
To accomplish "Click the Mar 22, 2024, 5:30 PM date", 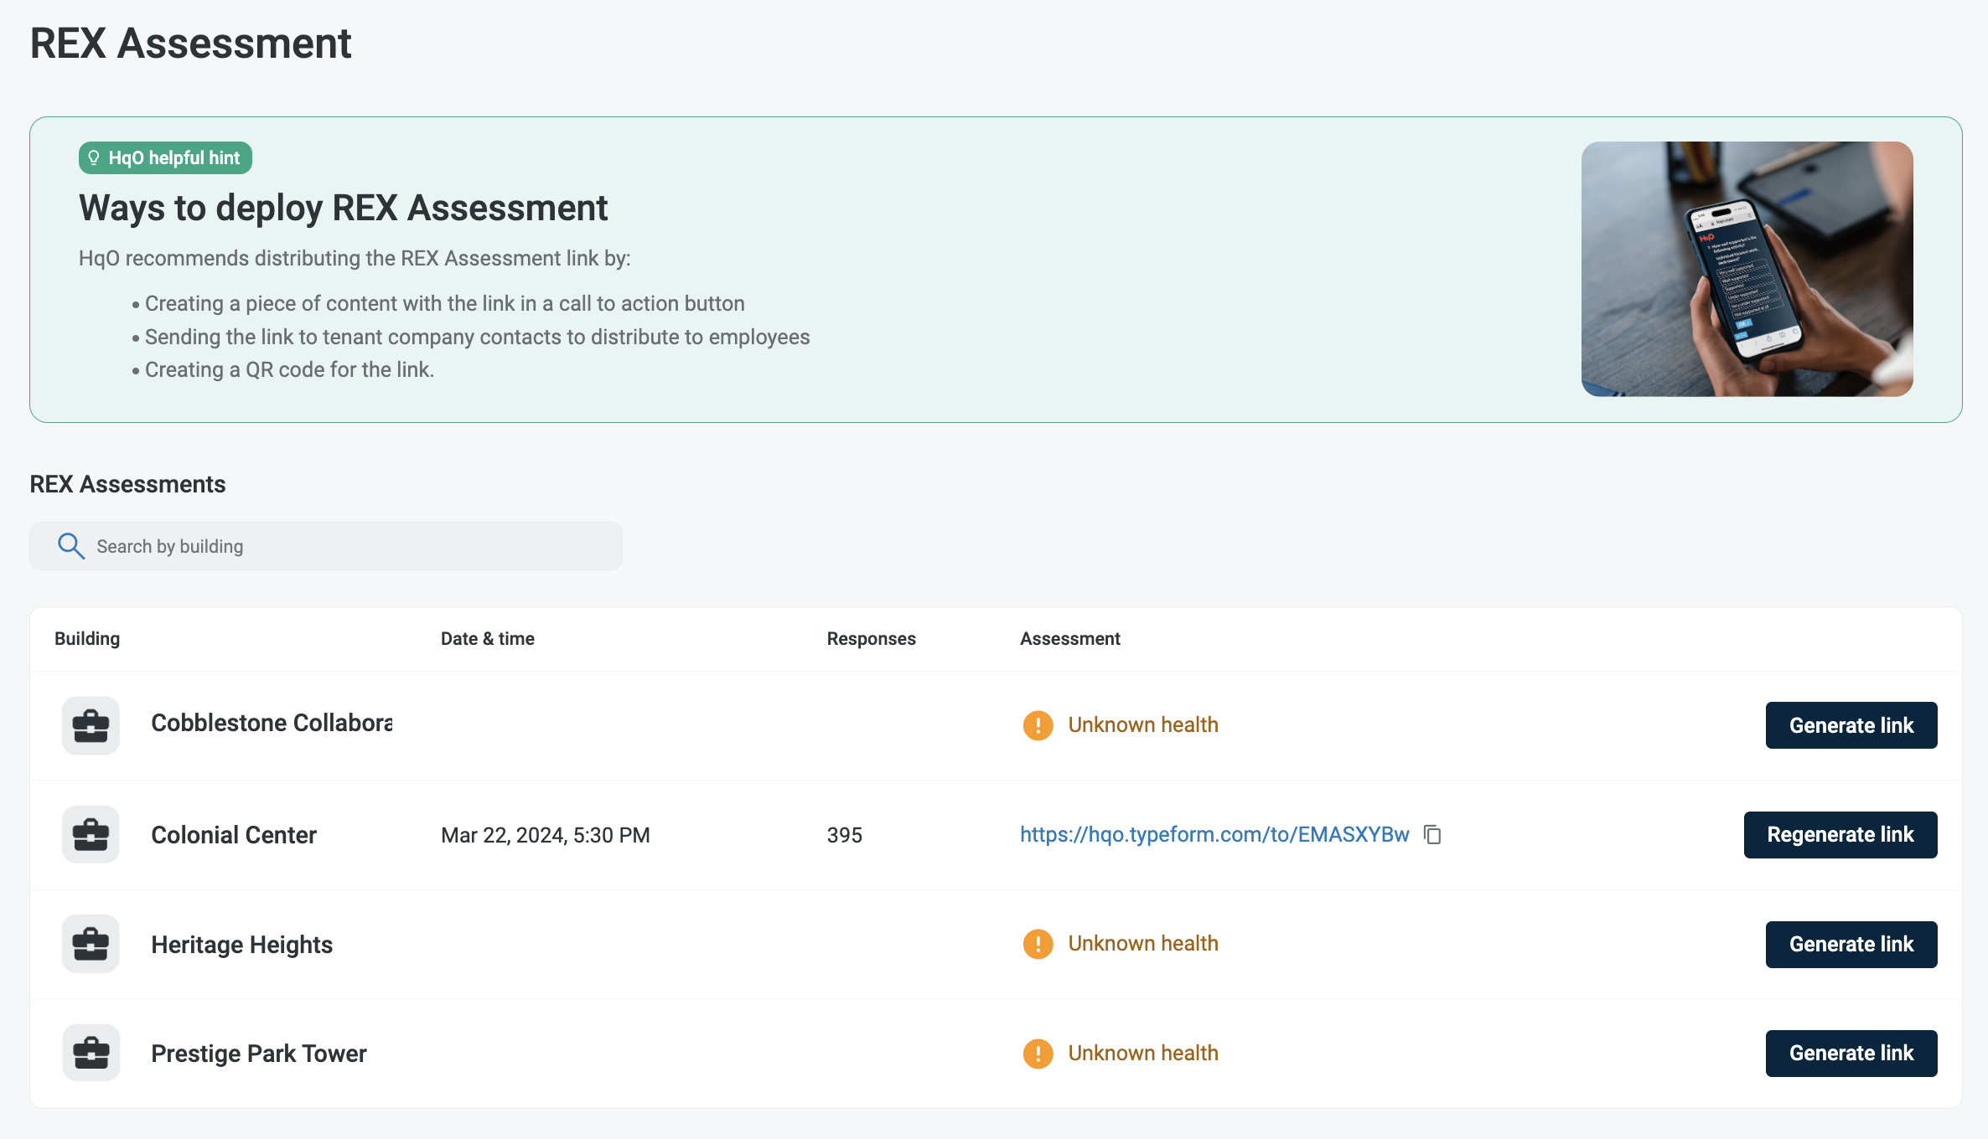I will [x=546, y=835].
